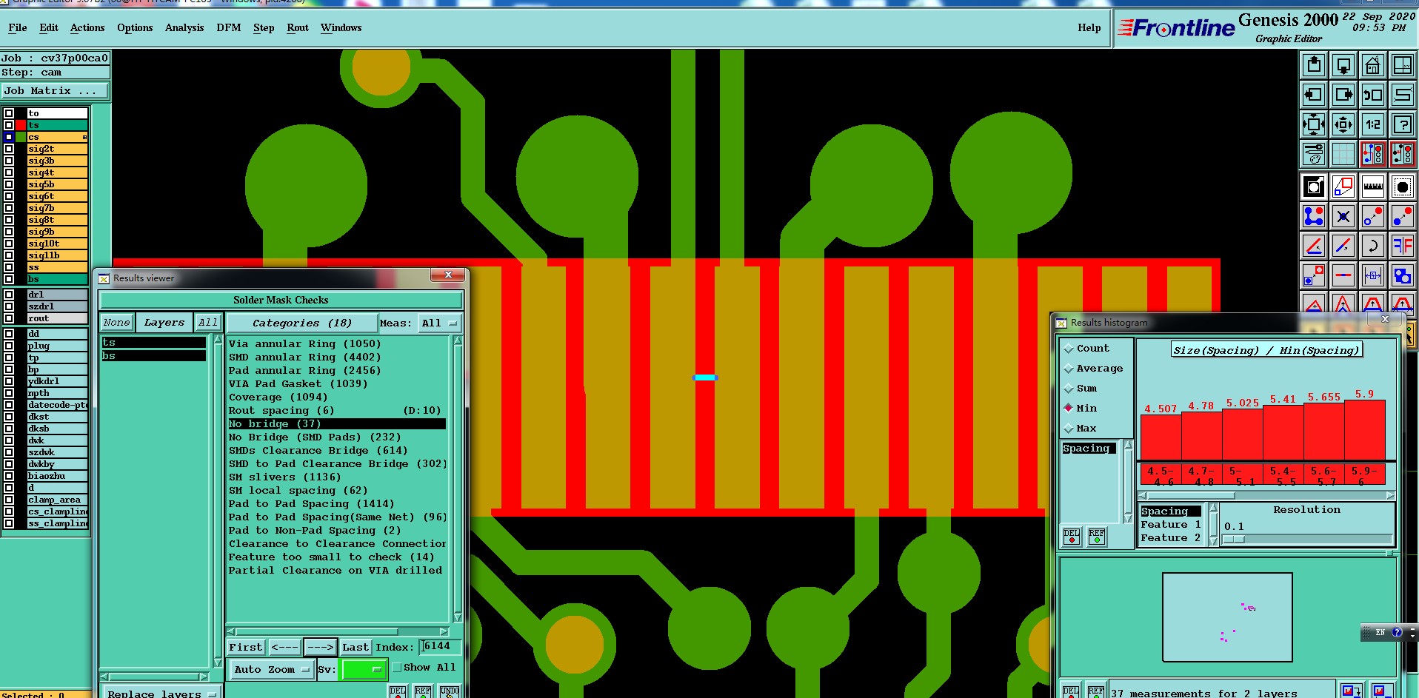Click the pan up icon
This screenshot has height=698, width=1419.
point(1314,65)
